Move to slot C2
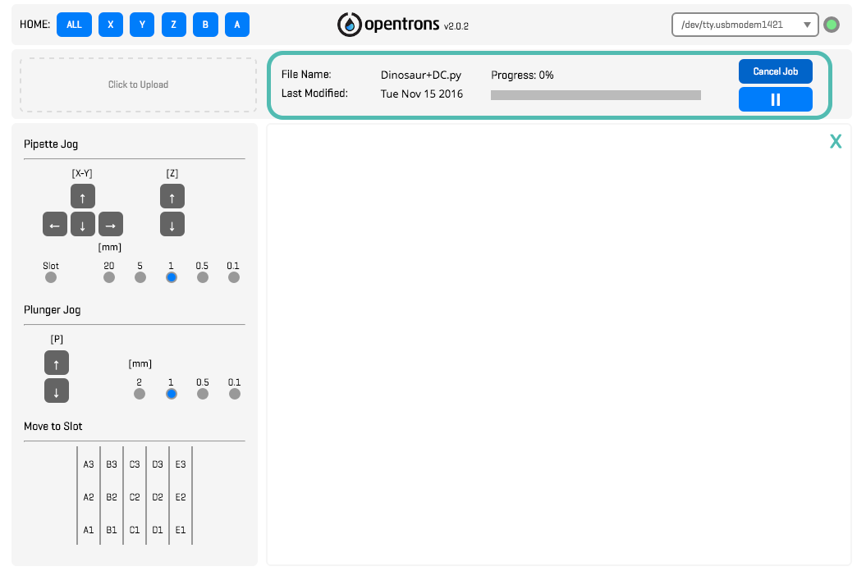This screenshot has height=571, width=866. [x=135, y=497]
